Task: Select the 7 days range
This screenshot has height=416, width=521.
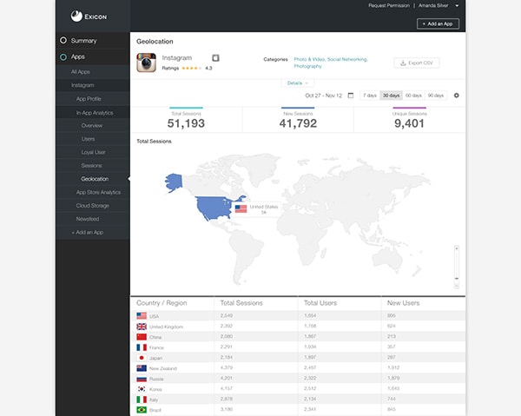Action: [x=370, y=95]
